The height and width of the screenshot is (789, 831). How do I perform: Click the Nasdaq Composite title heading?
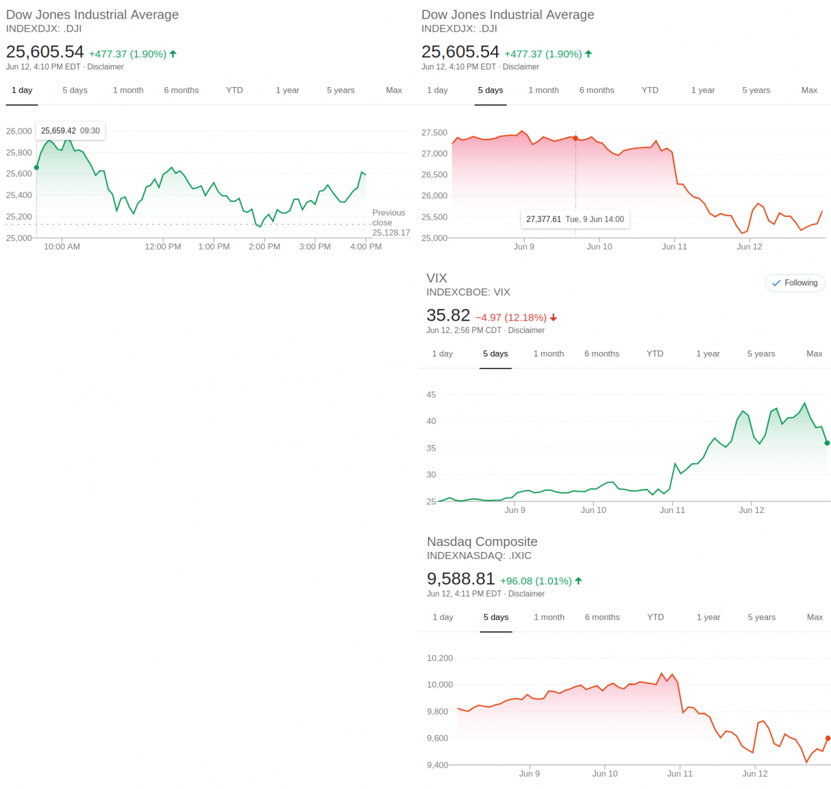[482, 542]
